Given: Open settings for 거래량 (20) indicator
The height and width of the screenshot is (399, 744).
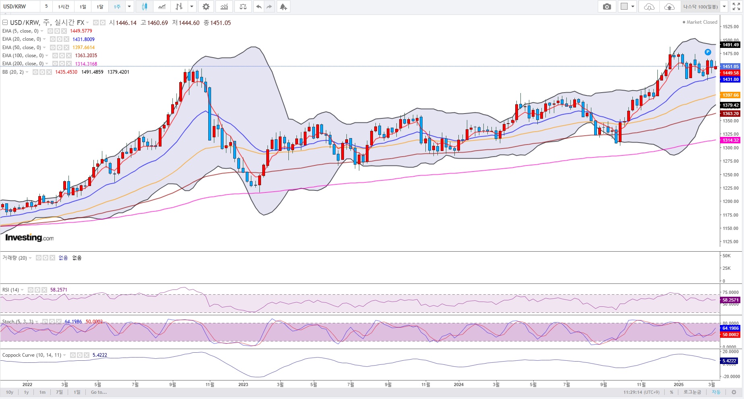Looking at the screenshot, I should pyautogui.click(x=46, y=258).
